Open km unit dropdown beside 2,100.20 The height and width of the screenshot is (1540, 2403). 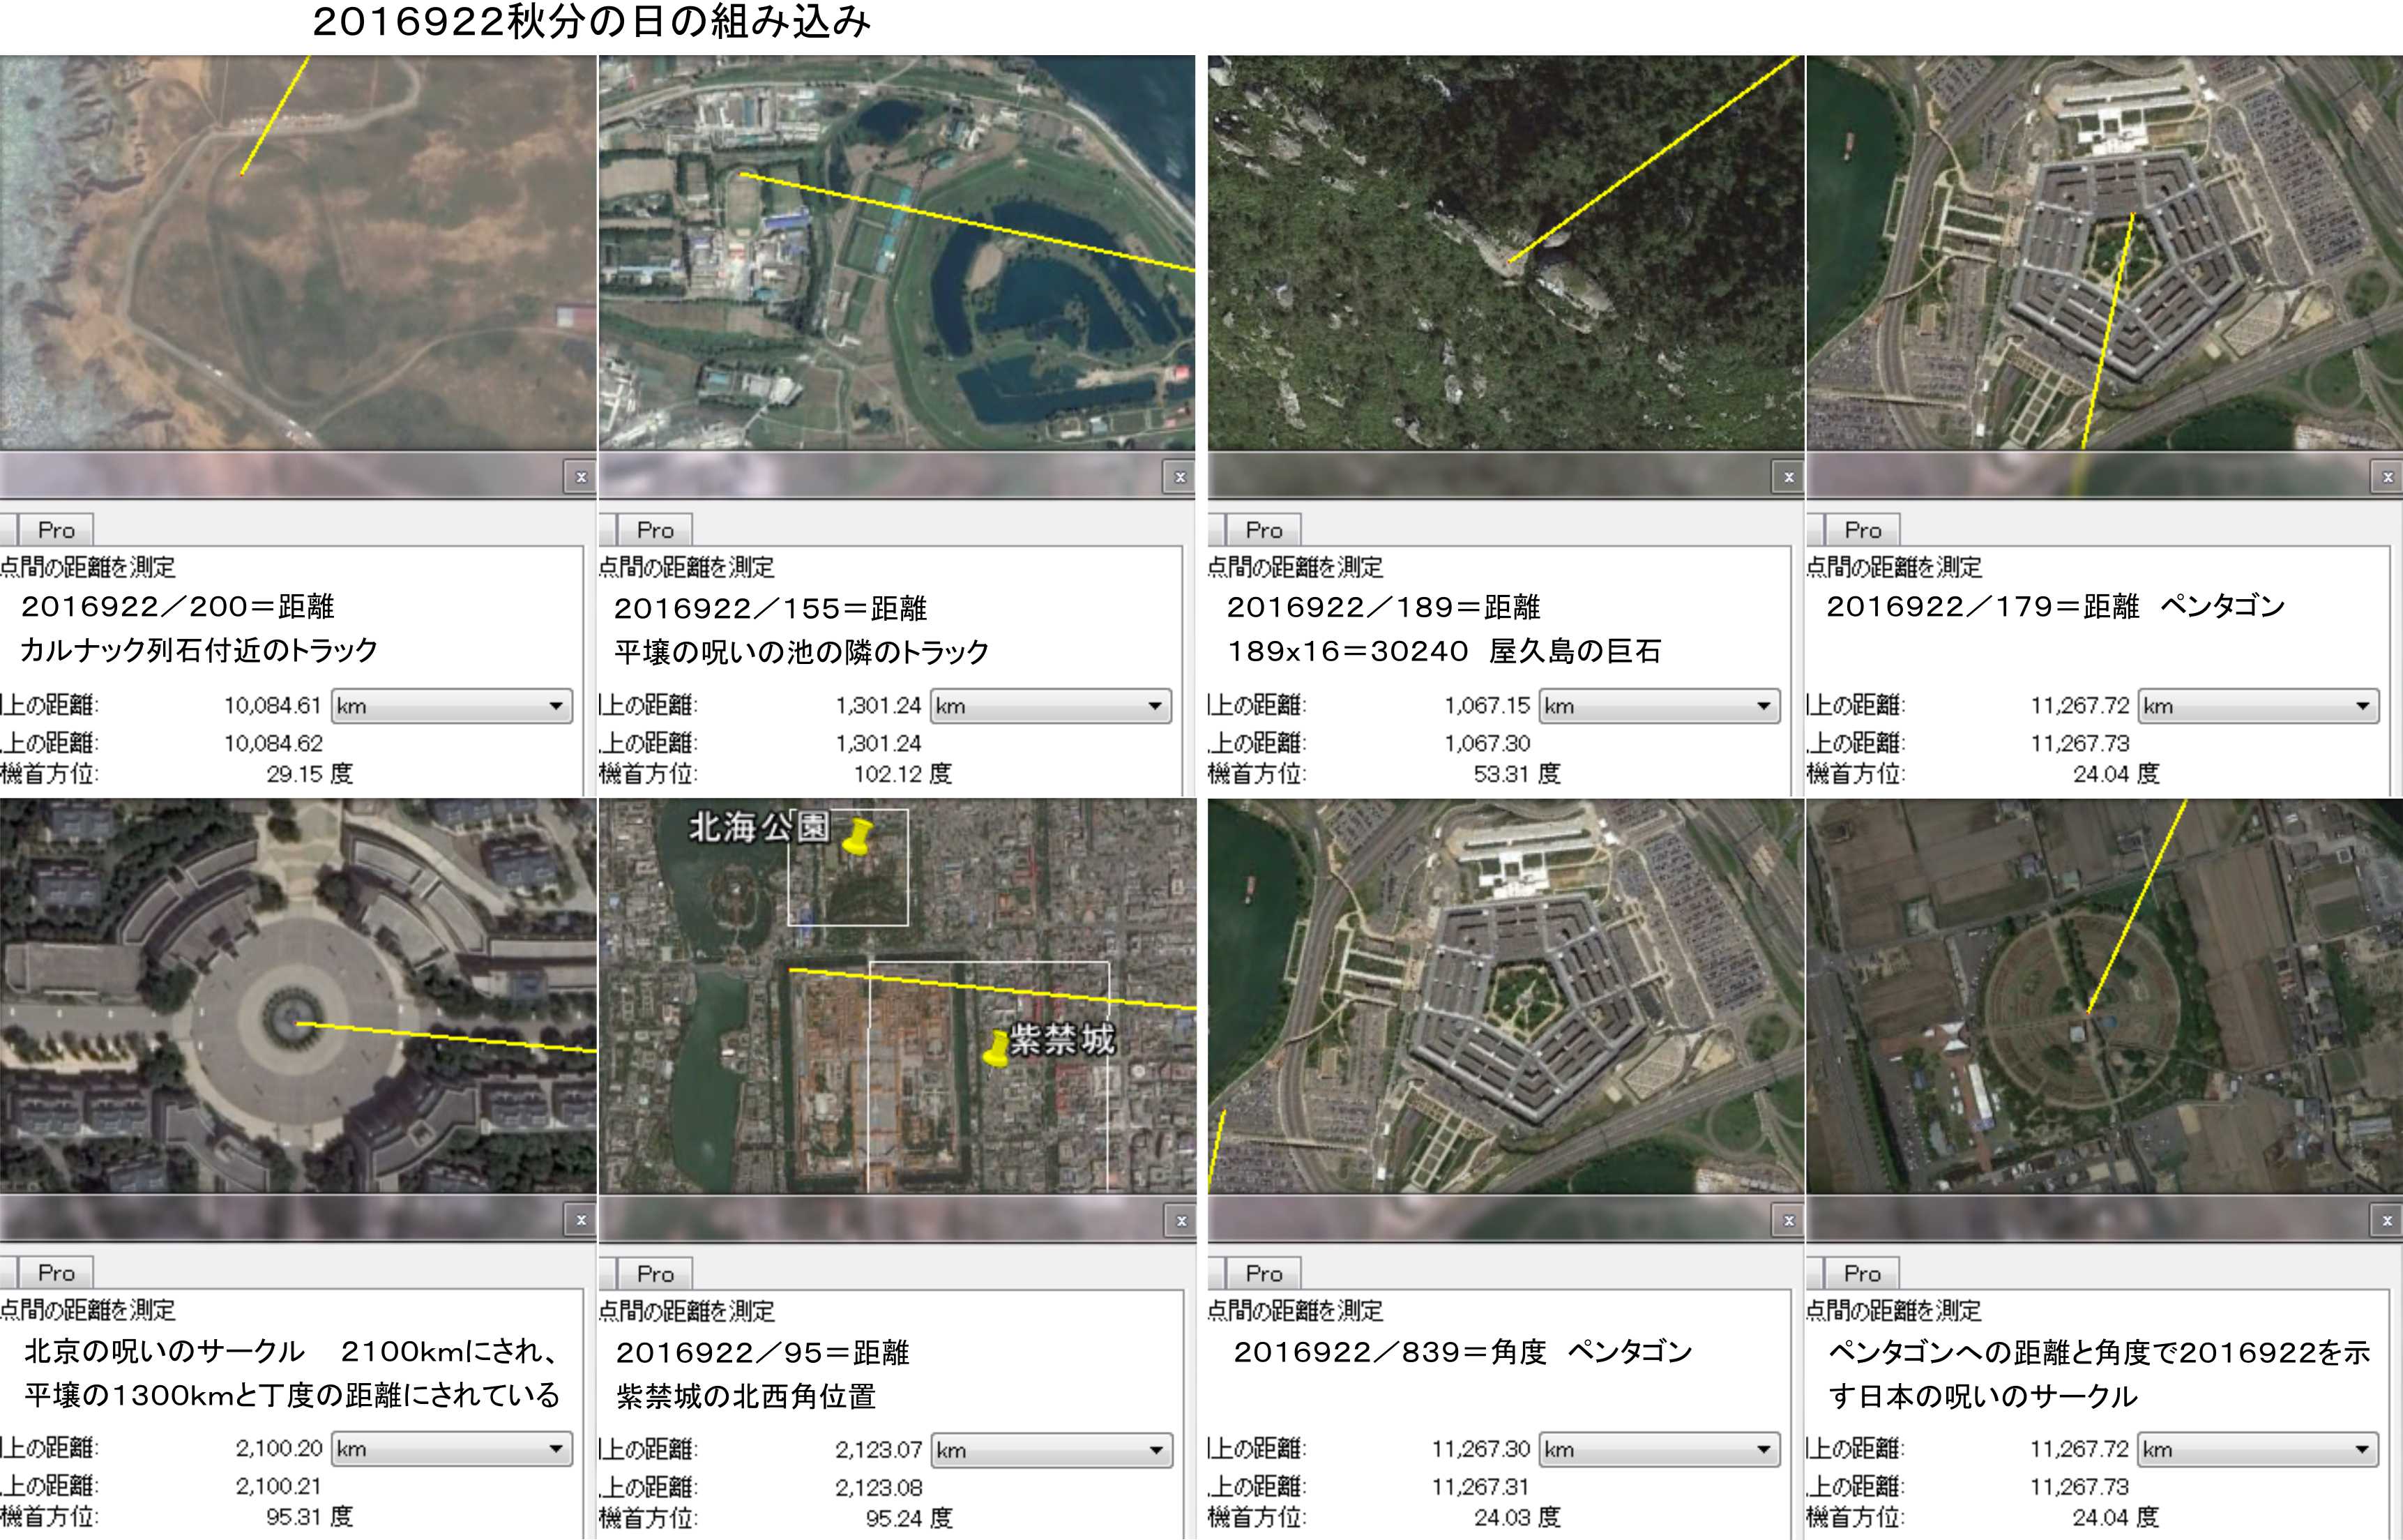point(452,1449)
